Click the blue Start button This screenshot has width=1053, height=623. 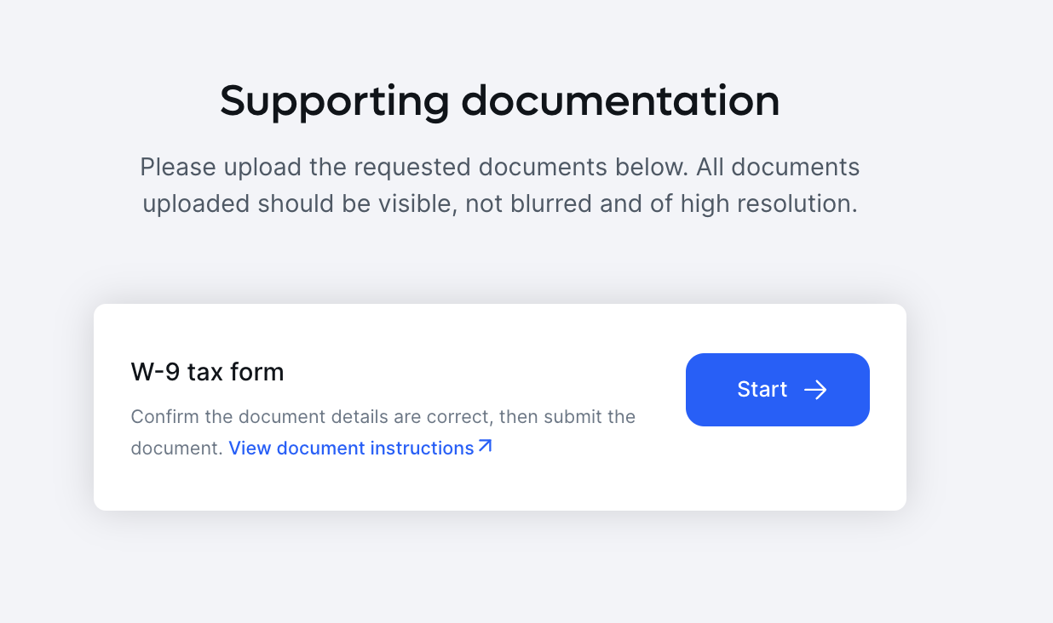(777, 390)
